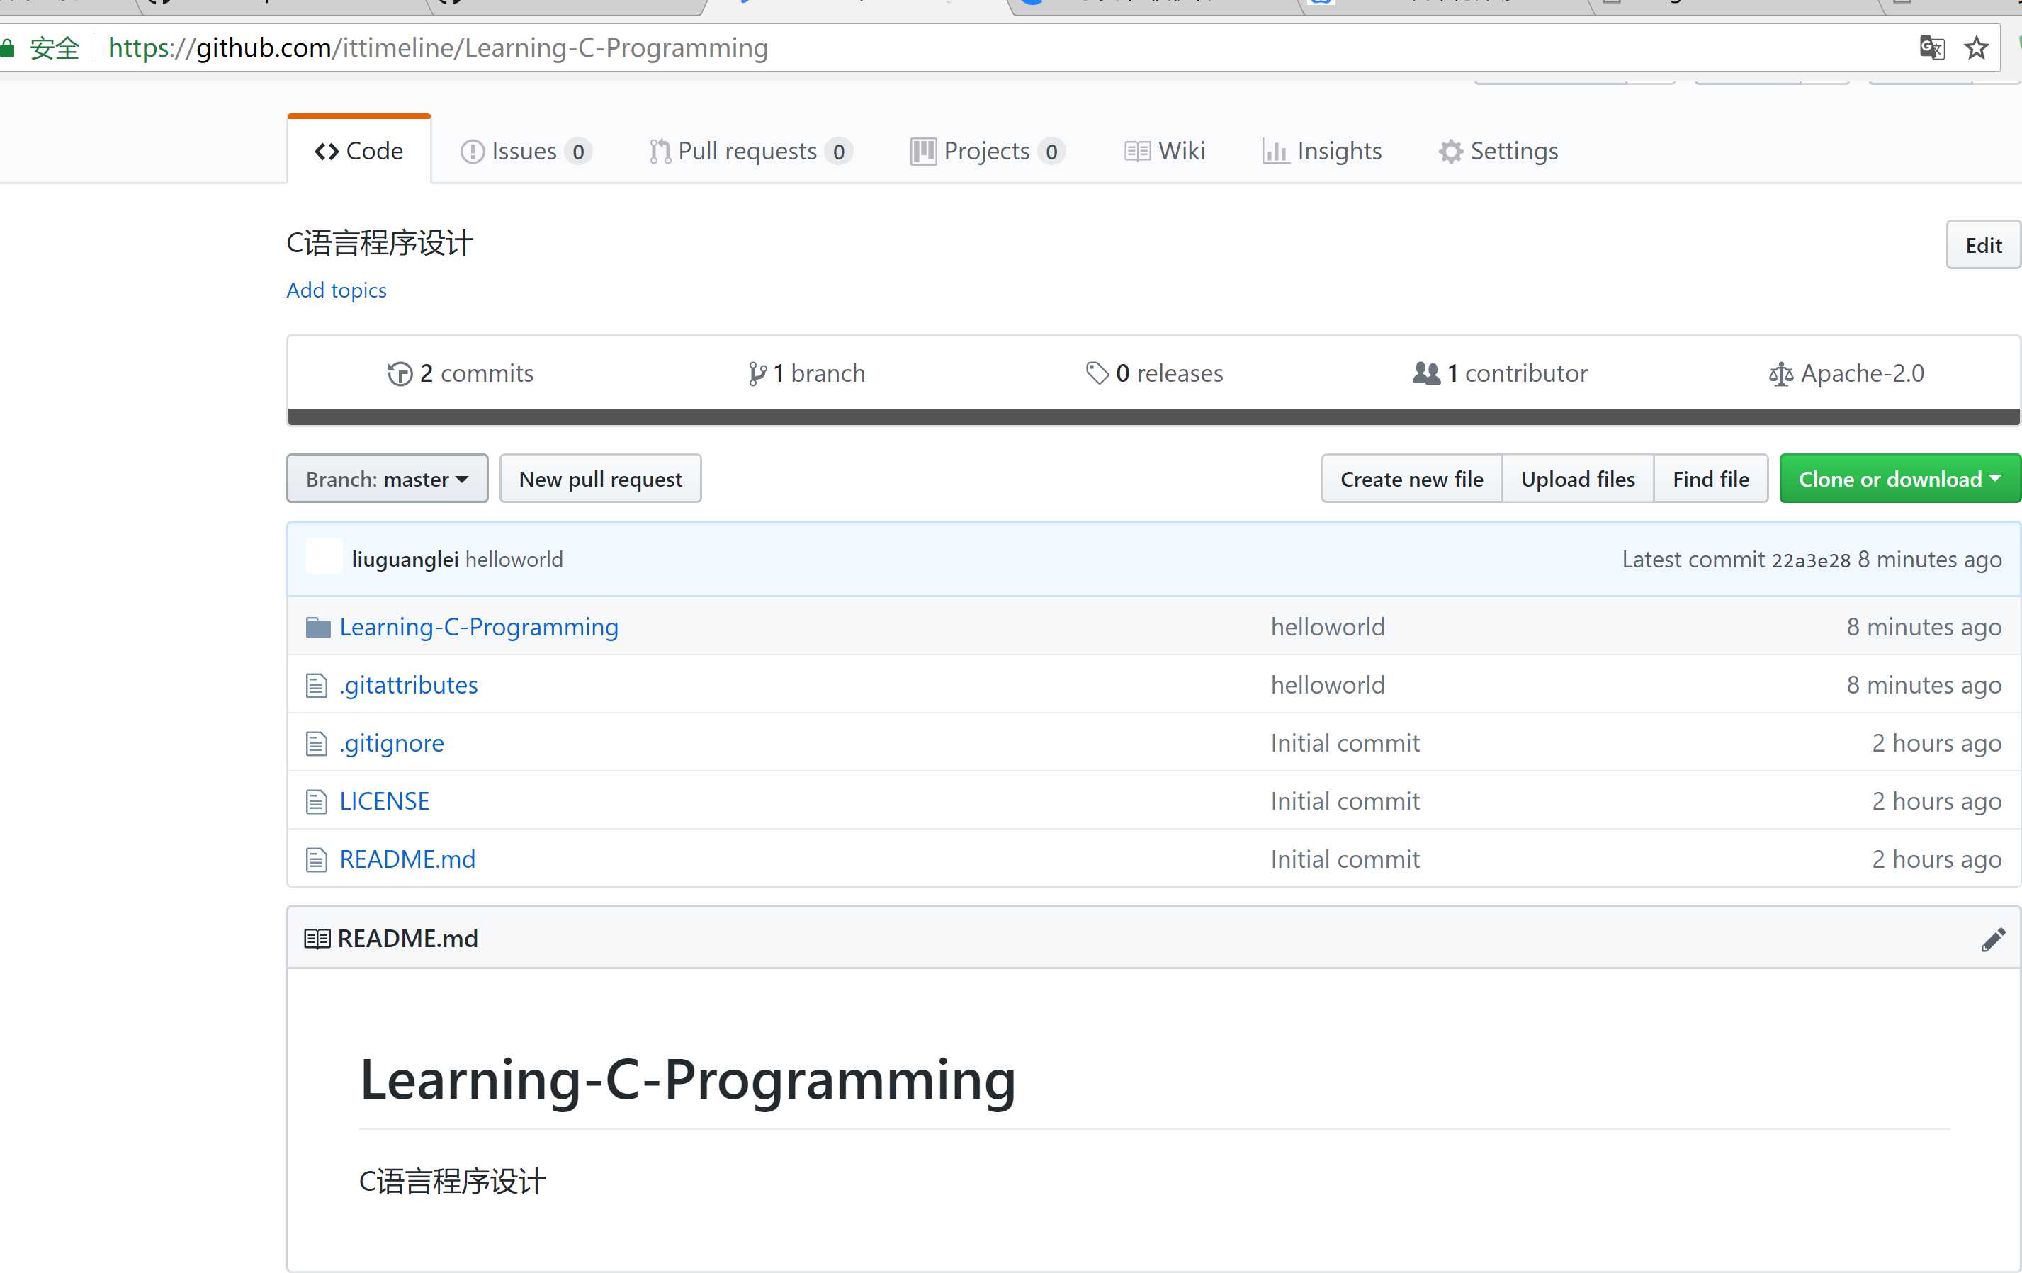Viewport: 2022px width, 1273px height.
Task: Click the browser address bar URL
Action: (x=439, y=48)
